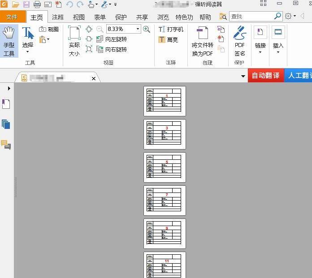Expand the Insert (插入) dropdown
This screenshot has width=312, height=278.
278,52
